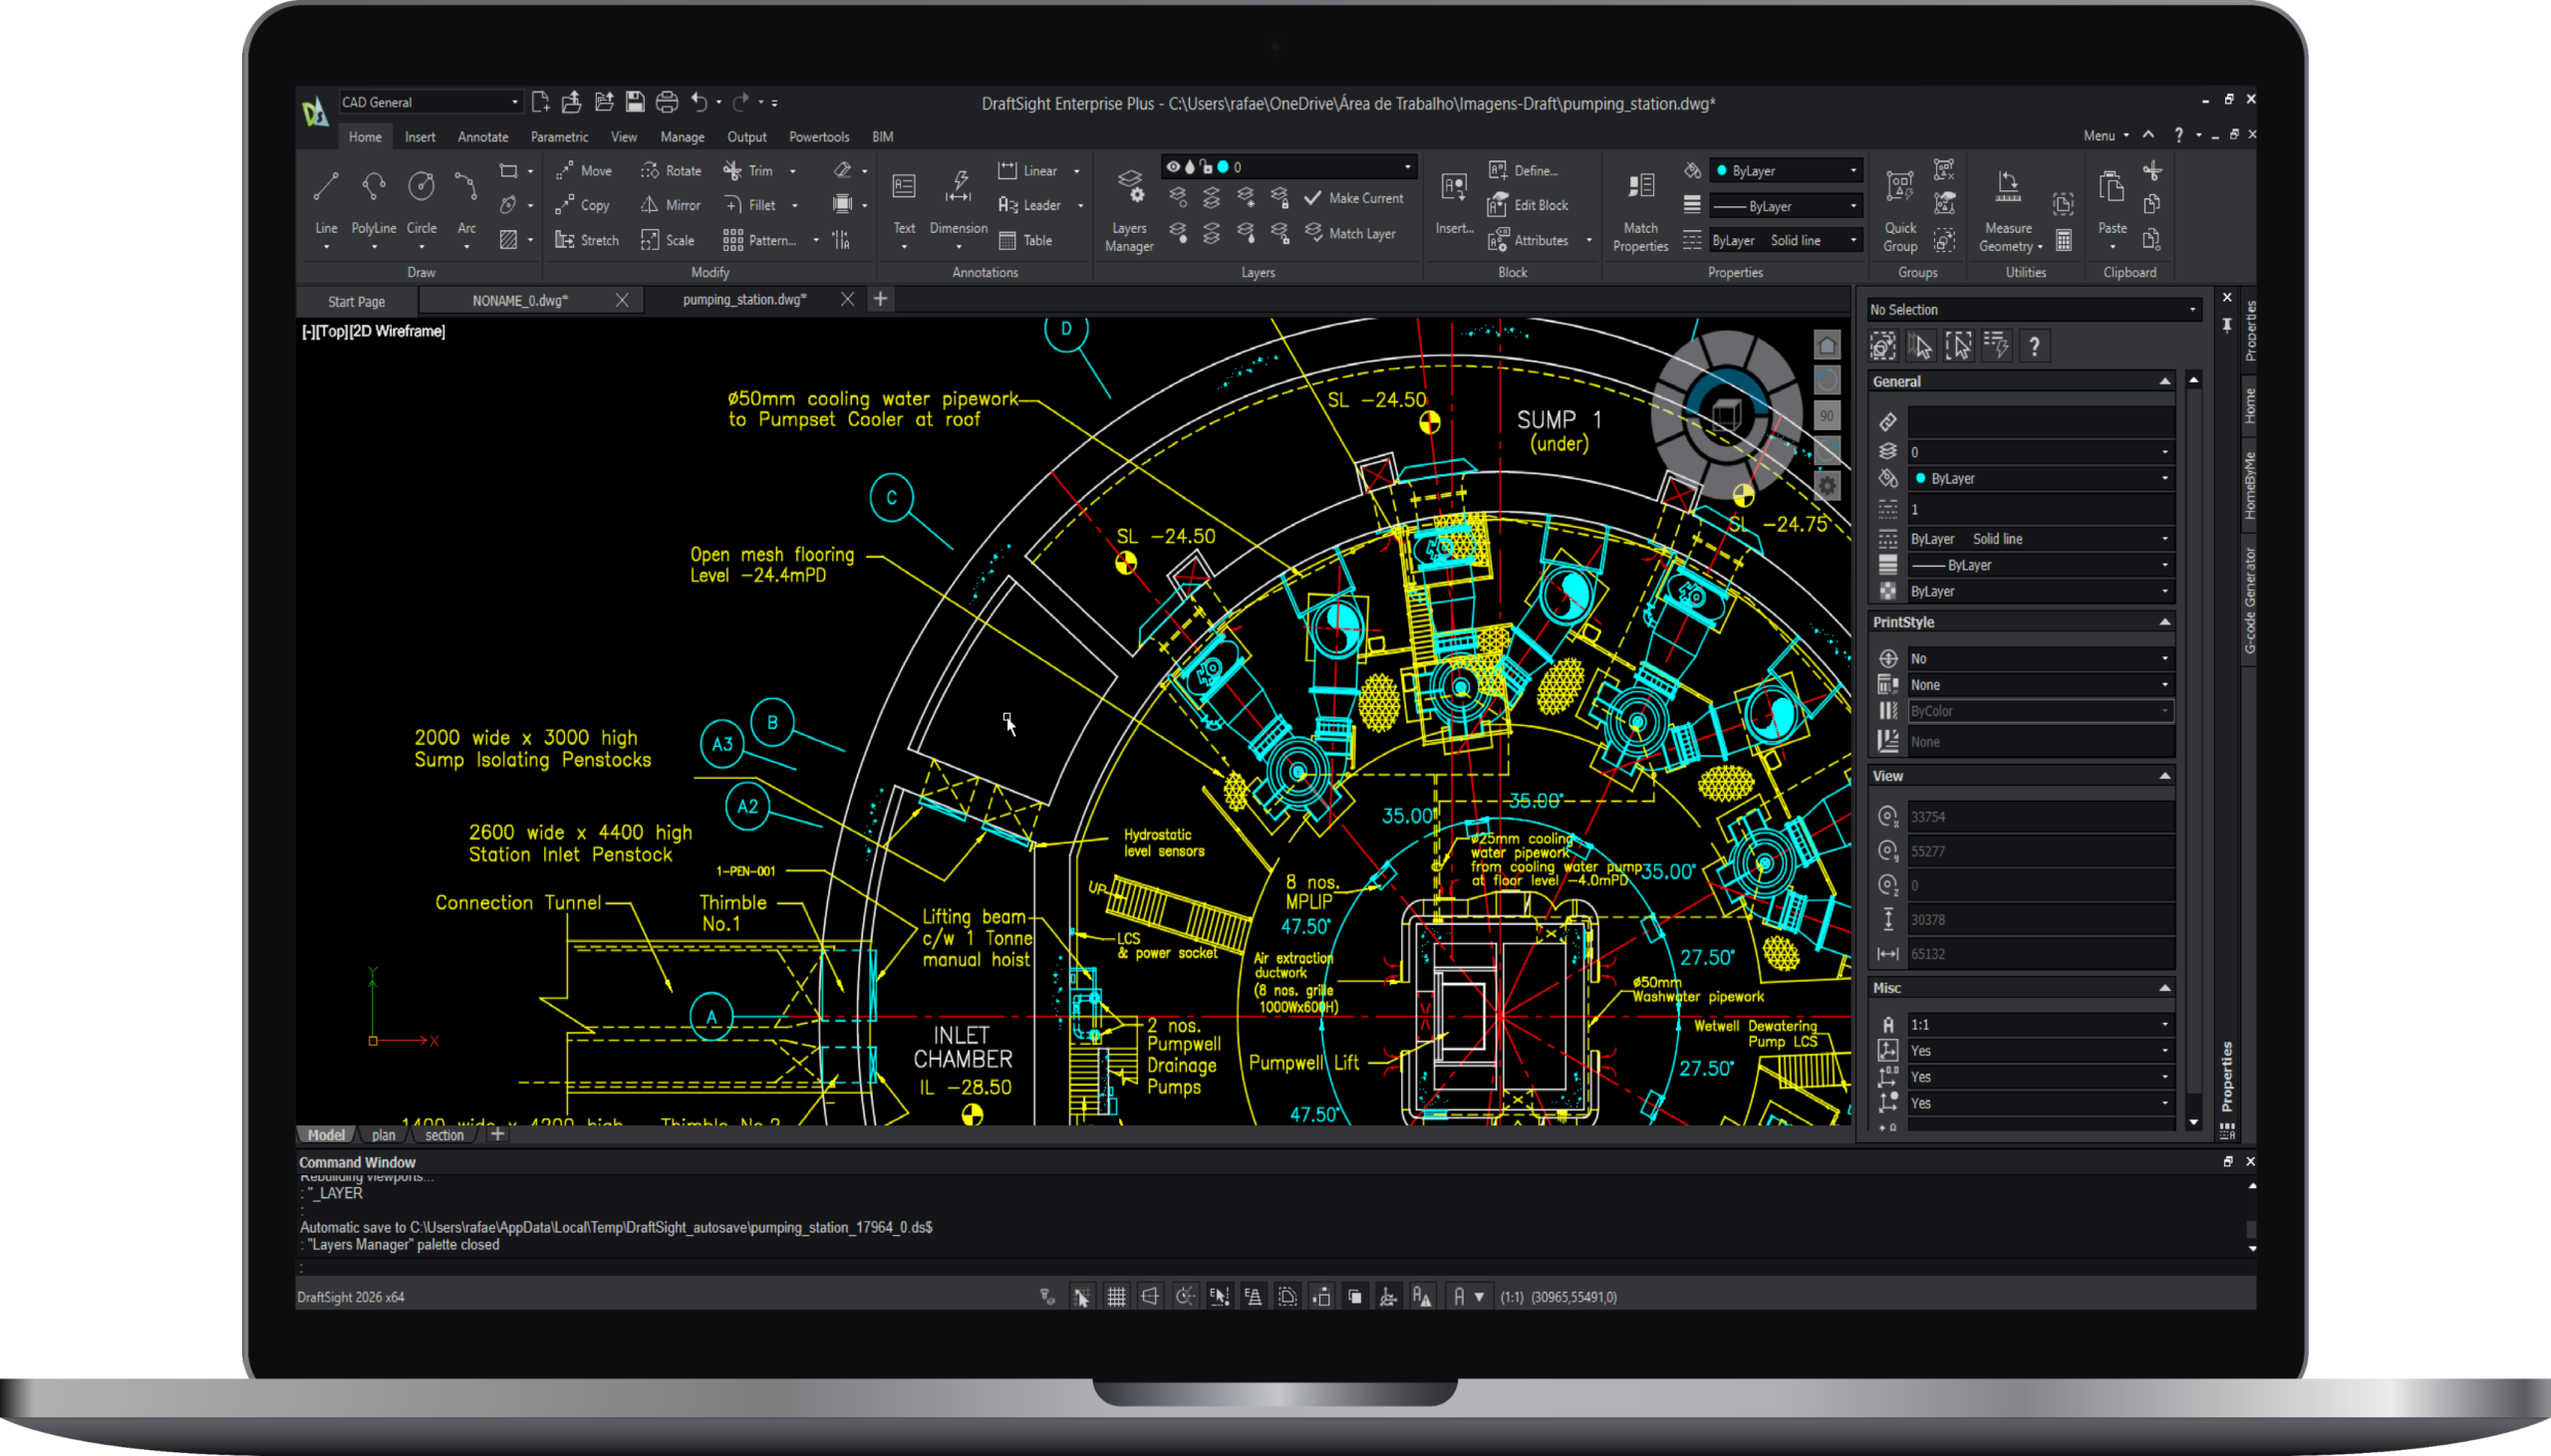The height and width of the screenshot is (1456, 2551).
Task: Click the Measure Geometry tool
Action: click(2008, 208)
